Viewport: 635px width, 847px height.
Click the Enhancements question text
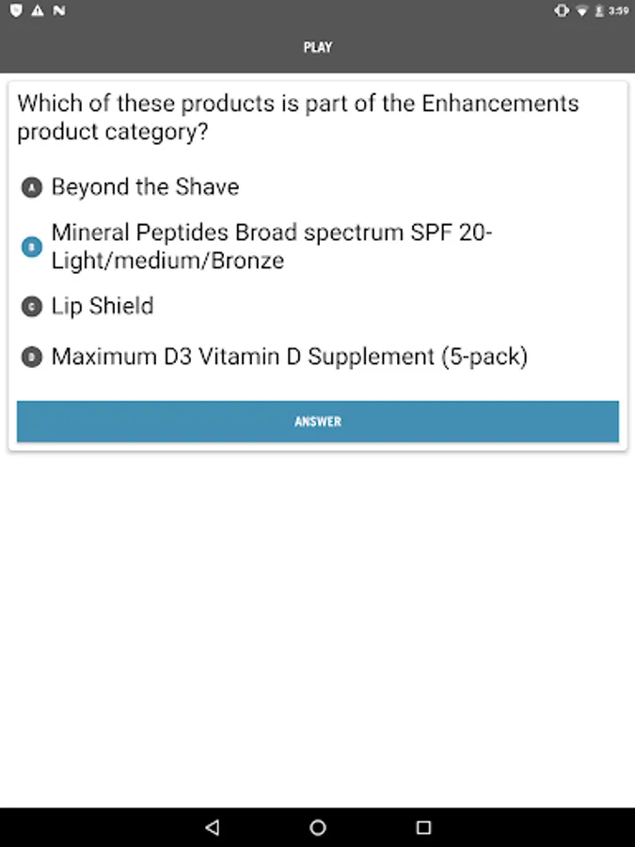pos(297,117)
